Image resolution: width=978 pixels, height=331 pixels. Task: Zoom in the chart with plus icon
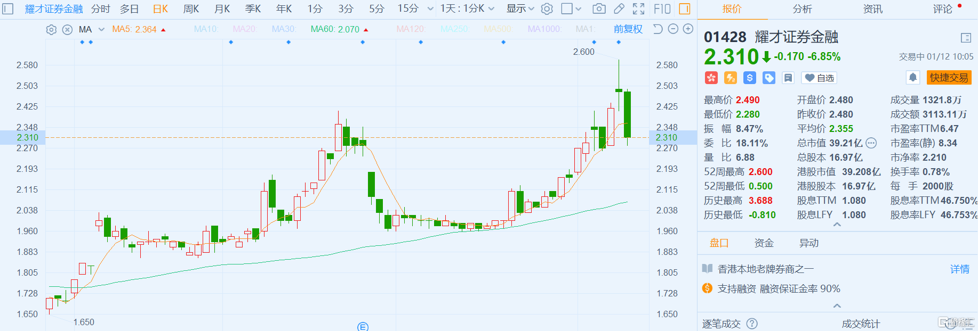tap(688, 29)
